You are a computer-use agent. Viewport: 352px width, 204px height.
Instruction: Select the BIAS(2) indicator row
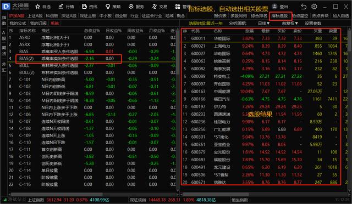[x=69, y=59]
